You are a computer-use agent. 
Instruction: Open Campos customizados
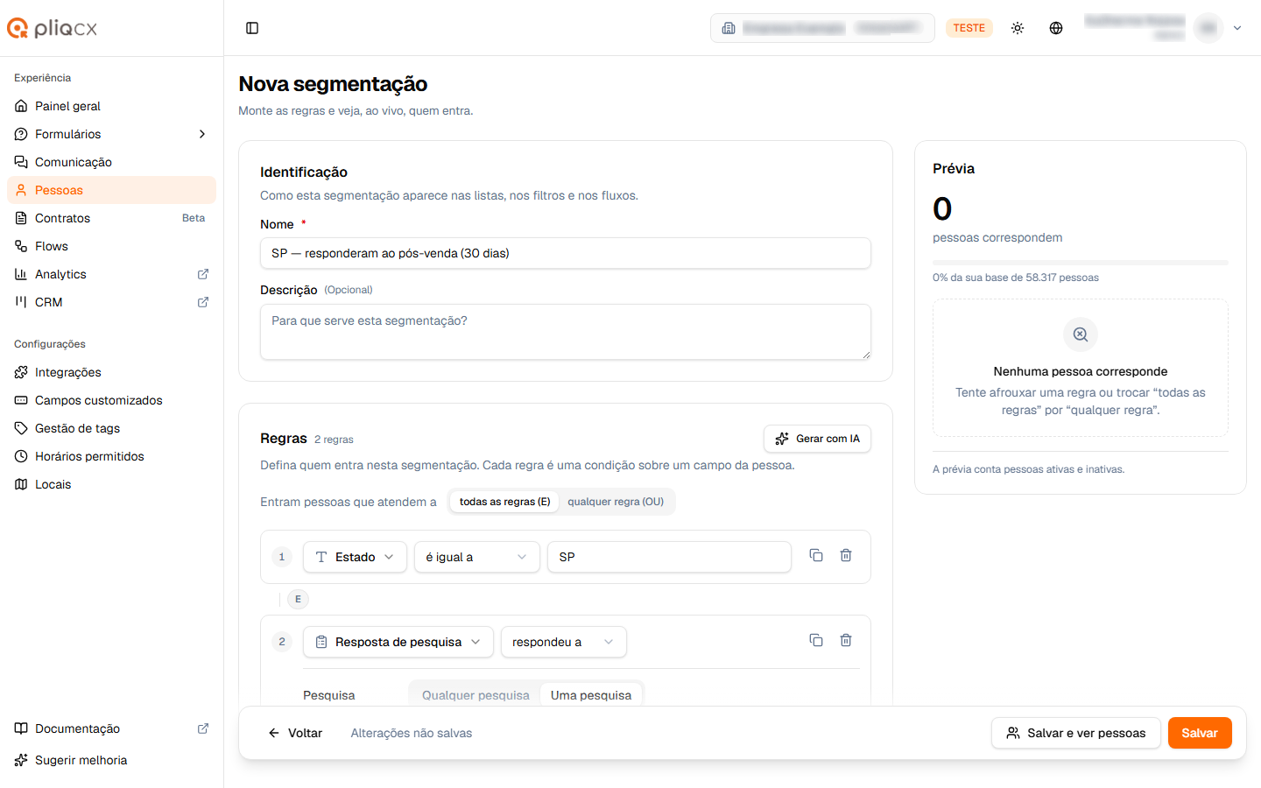point(111,400)
